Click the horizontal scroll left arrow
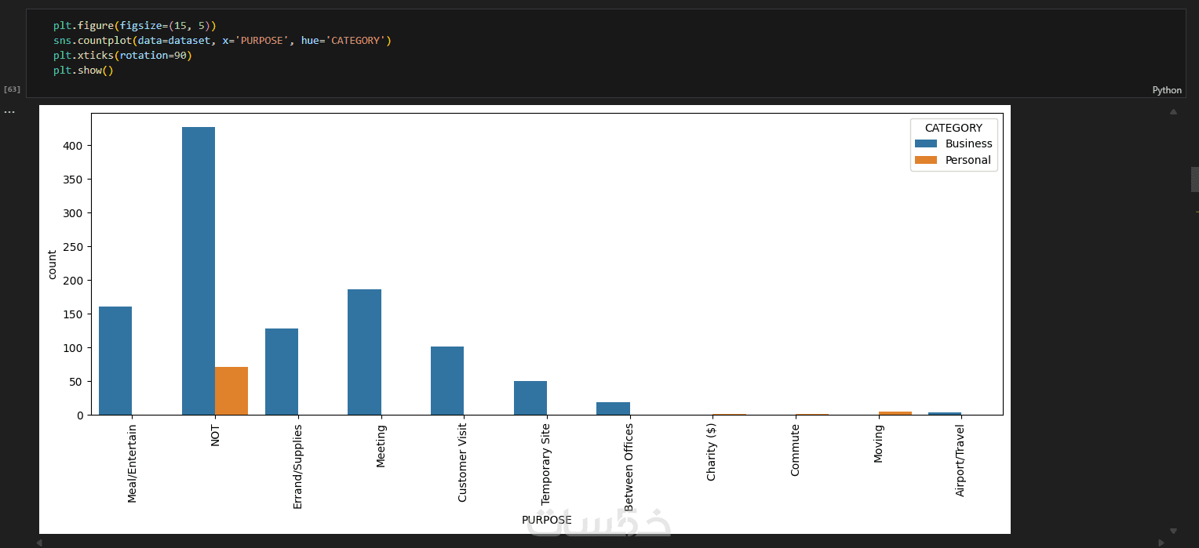The width and height of the screenshot is (1199, 548). [x=39, y=542]
